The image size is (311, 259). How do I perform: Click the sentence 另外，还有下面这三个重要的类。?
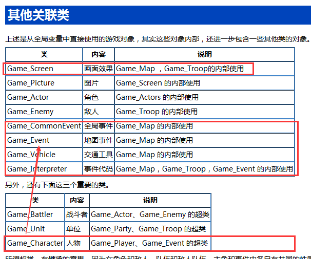[x=57, y=185]
